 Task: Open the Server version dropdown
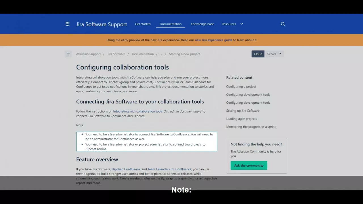[274, 54]
